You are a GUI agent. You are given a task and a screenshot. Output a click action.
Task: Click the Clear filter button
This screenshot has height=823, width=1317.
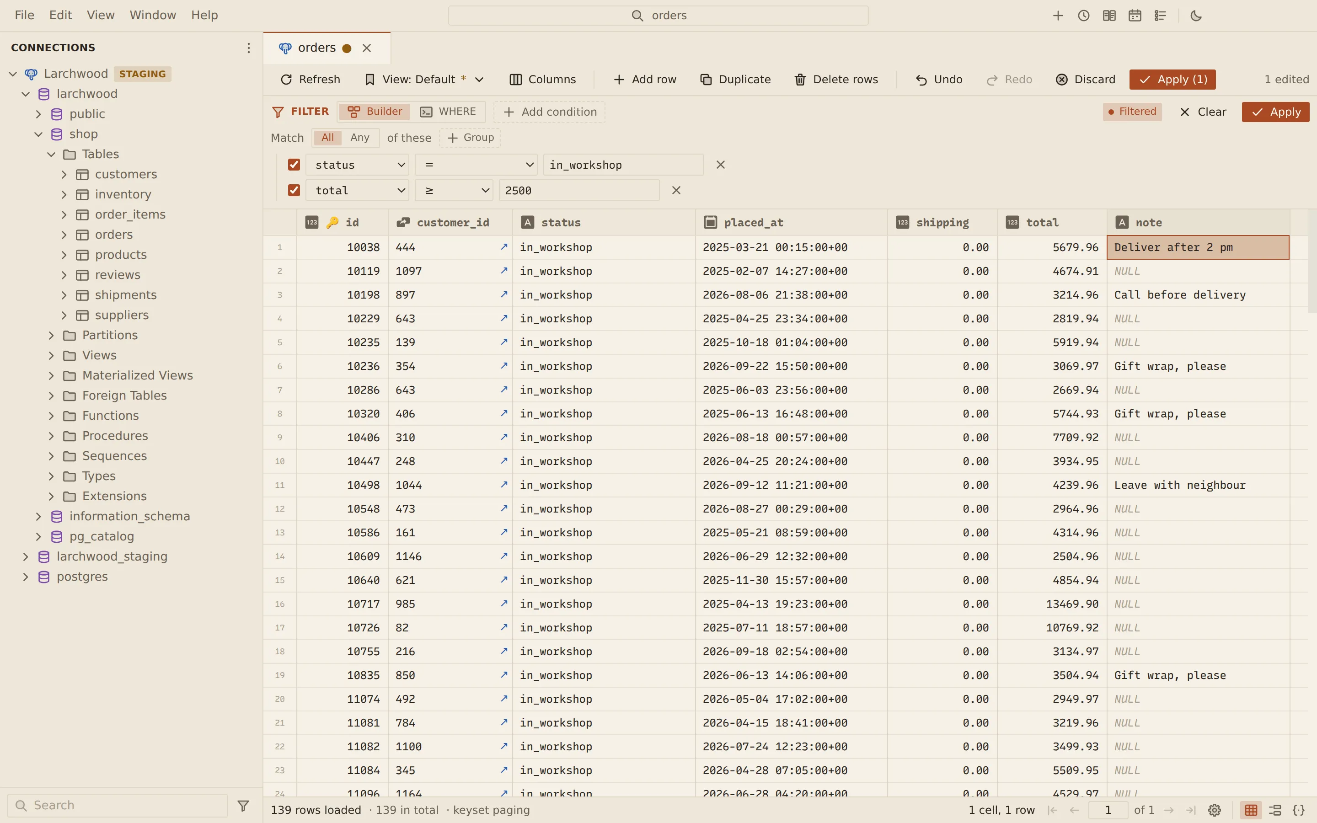tap(1203, 112)
